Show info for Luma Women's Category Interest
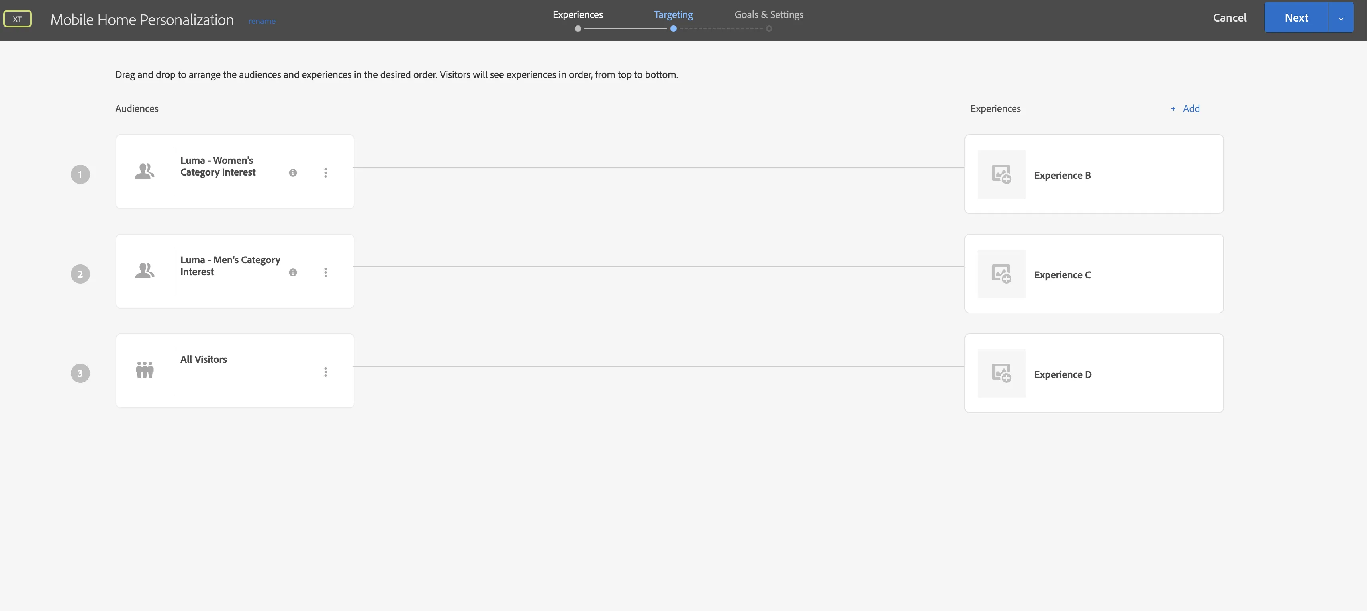The height and width of the screenshot is (611, 1367). (x=293, y=173)
